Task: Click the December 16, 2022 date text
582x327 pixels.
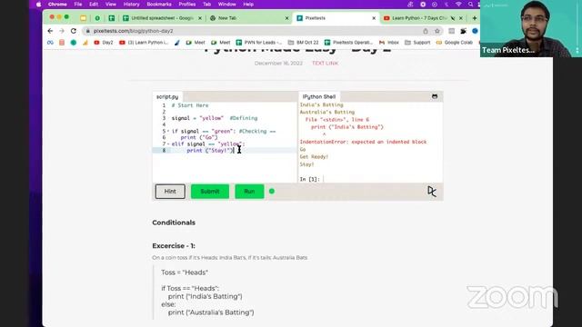Action: tap(278, 64)
